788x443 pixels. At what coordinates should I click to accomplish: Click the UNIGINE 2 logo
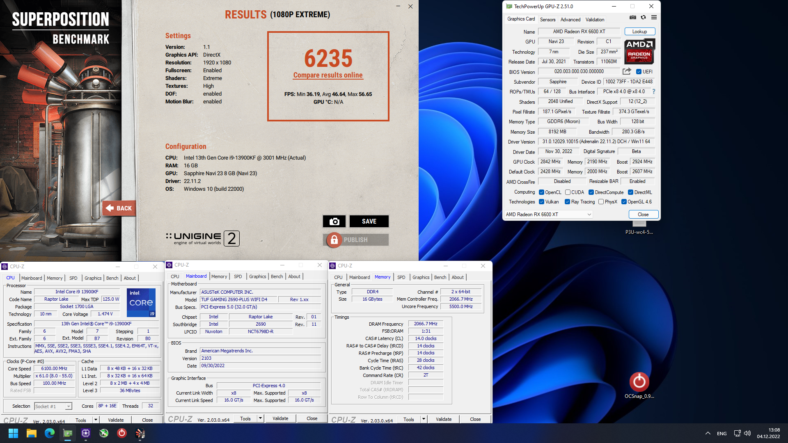pyautogui.click(x=202, y=238)
